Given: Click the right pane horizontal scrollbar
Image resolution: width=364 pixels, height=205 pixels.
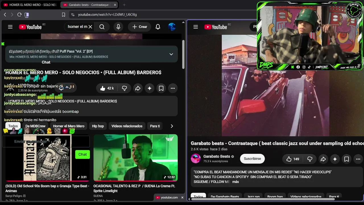Looking at the screenshot, I should pyautogui.click(x=263, y=199).
